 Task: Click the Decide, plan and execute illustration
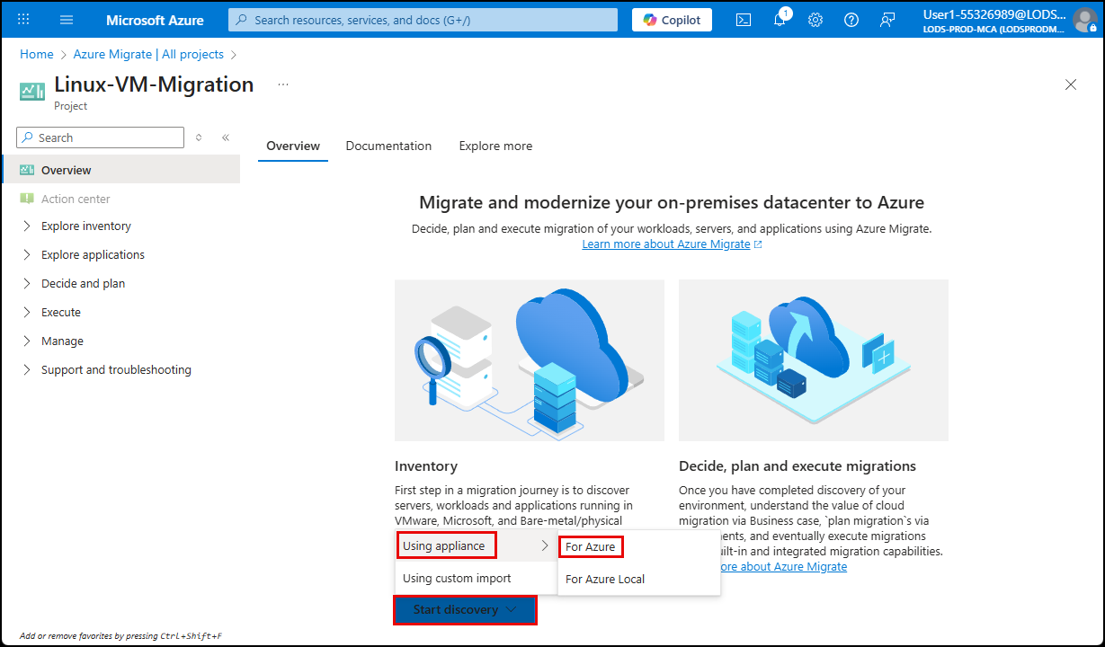pyautogui.click(x=814, y=360)
